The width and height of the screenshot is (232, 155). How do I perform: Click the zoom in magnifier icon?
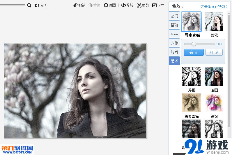[29, 6]
